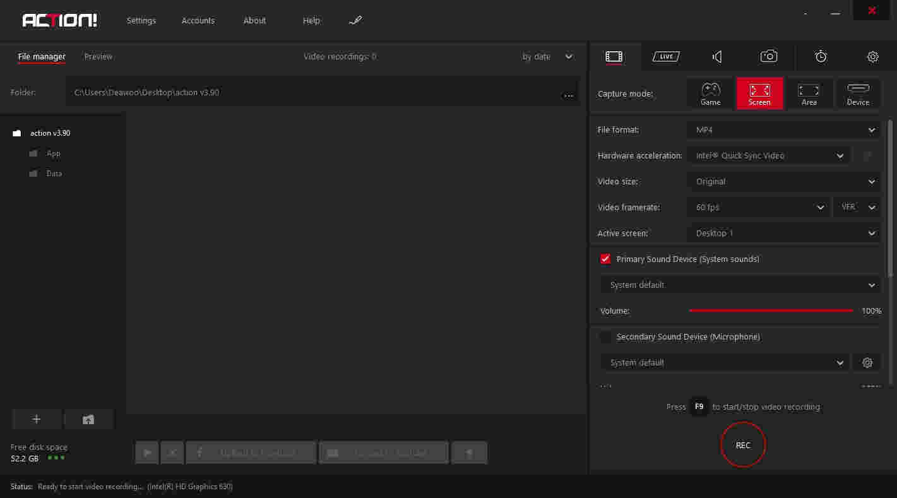The width and height of the screenshot is (897, 498).
Task: Open the Help menu
Action: tap(311, 21)
